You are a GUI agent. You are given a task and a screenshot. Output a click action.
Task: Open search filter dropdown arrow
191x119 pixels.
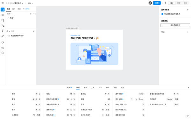pos(10,31)
